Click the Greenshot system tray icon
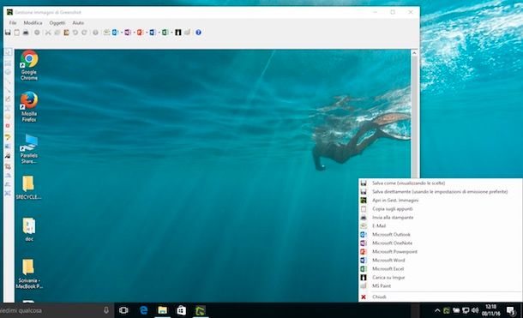Viewport: 523px width, 318px height. [447, 310]
